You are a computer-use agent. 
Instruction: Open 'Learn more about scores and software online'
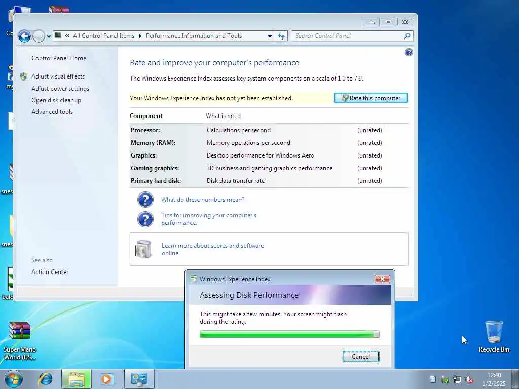[x=212, y=249]
